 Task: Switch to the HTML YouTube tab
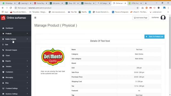coord(135,3)
